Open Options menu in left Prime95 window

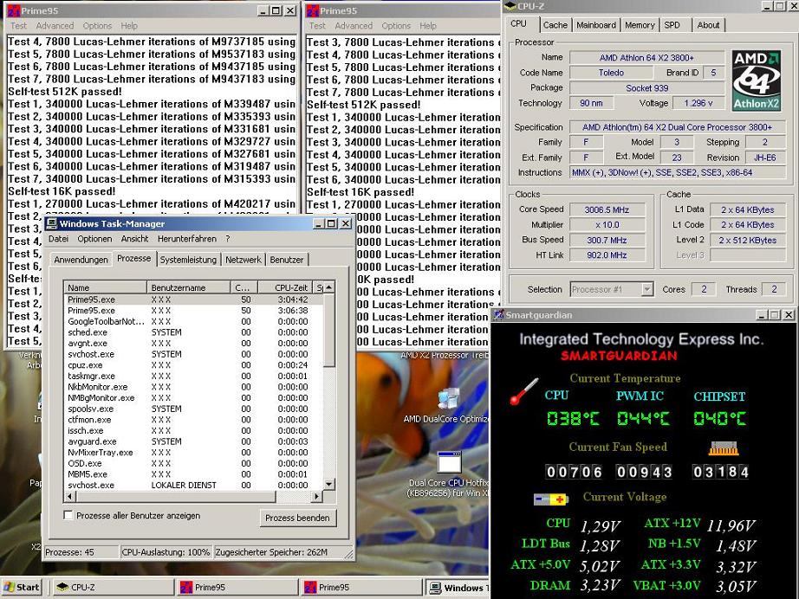coord(97,25)
